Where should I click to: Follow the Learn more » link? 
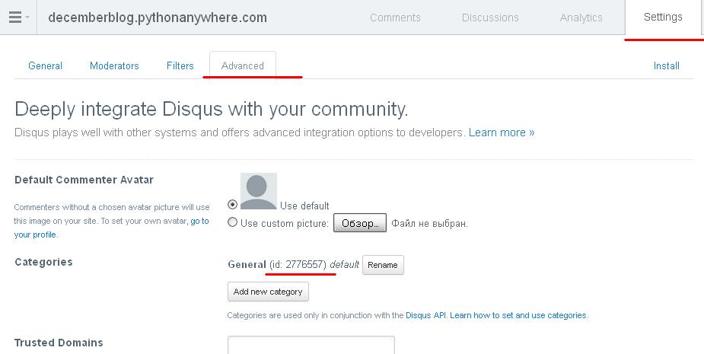click(501, 132)
